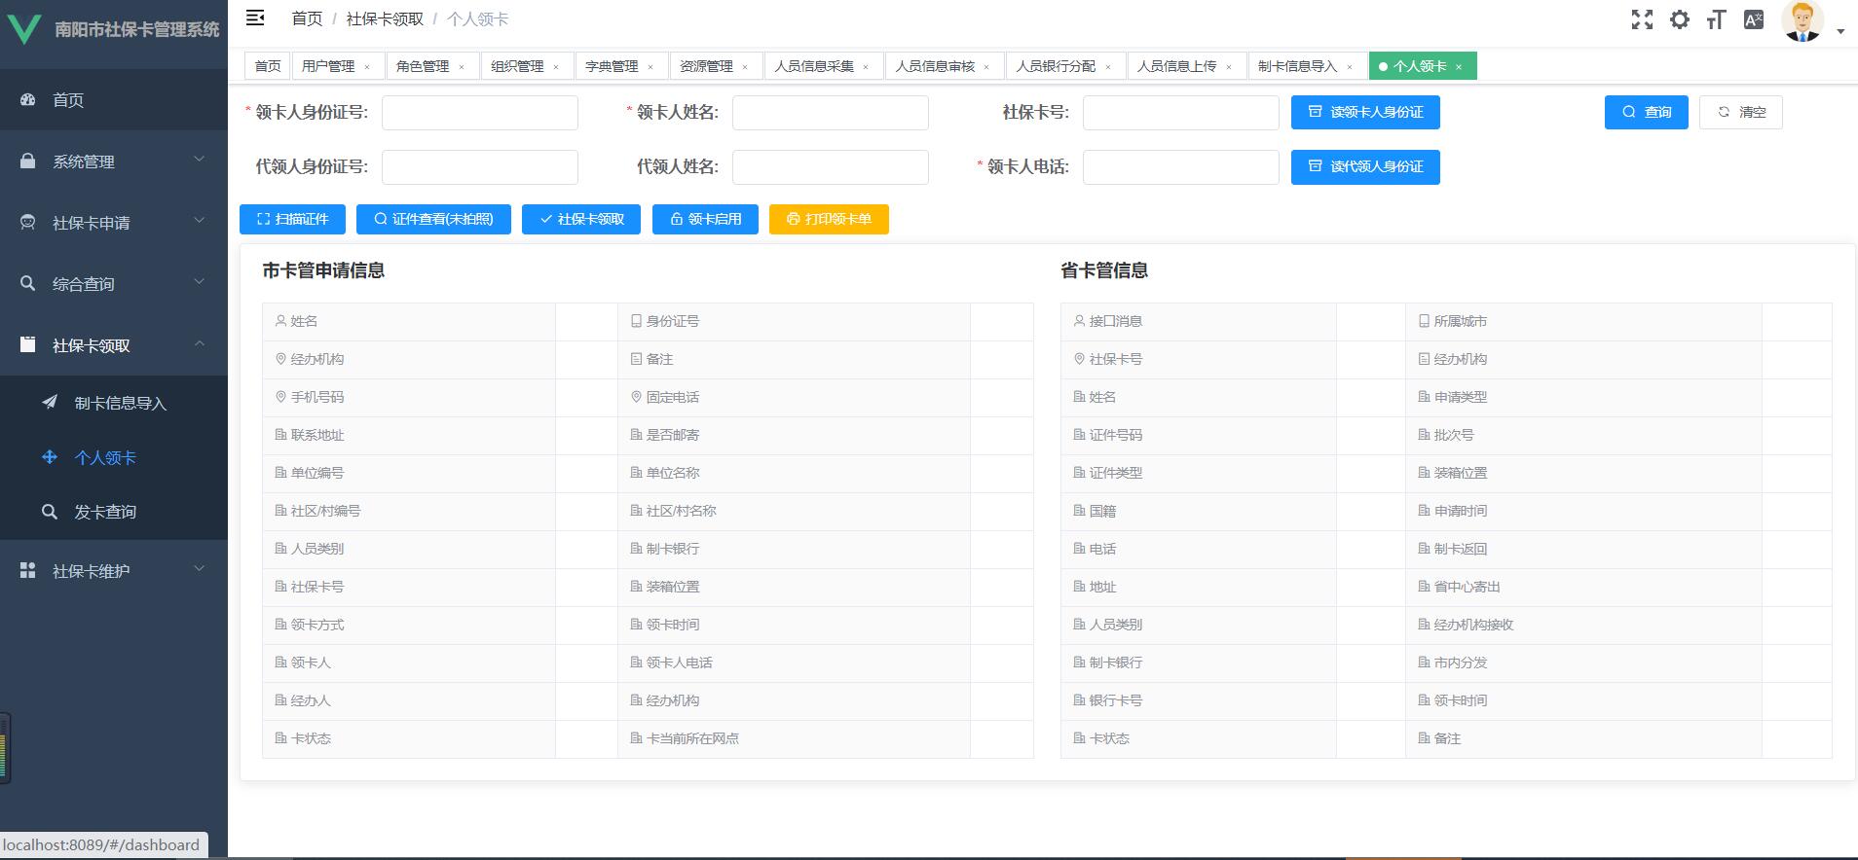The width and height of the screenshot is (1858, 860).
Task: Close the 用户管理 tab
Action: pyautogui.click(x=367, y=67)
